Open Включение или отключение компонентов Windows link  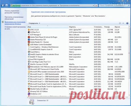click(x=15, y=23)
